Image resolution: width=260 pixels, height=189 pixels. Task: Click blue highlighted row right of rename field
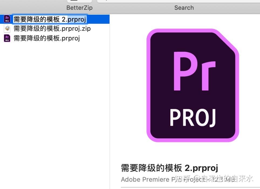point(98,19)
